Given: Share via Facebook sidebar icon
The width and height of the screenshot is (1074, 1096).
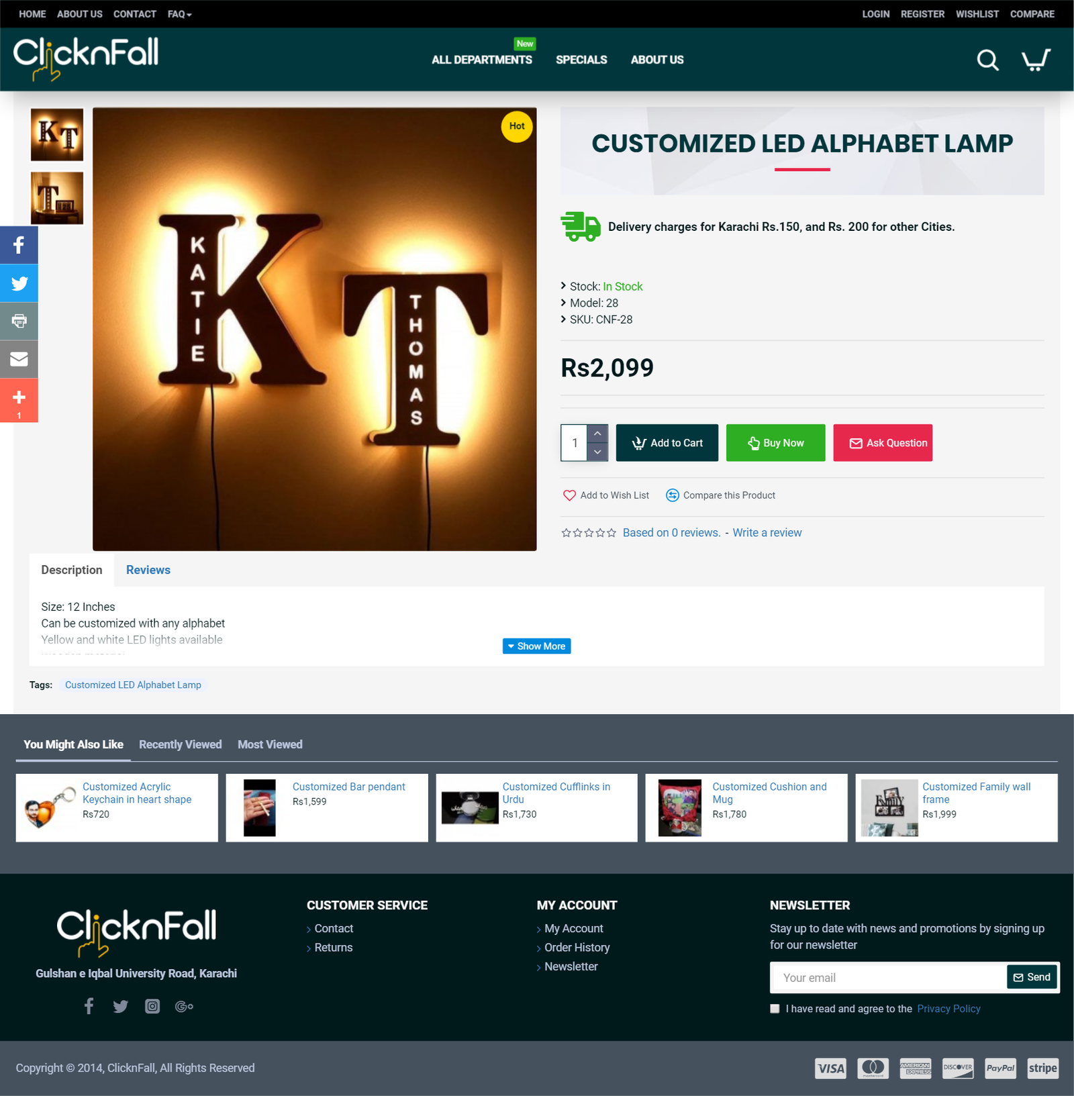Looking at the screenshot, I should [19, 245].
